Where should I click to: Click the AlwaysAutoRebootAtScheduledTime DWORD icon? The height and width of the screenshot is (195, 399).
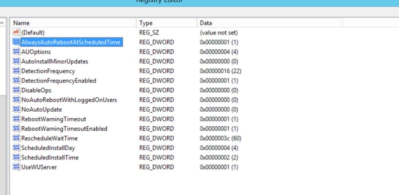click(16, 42)
